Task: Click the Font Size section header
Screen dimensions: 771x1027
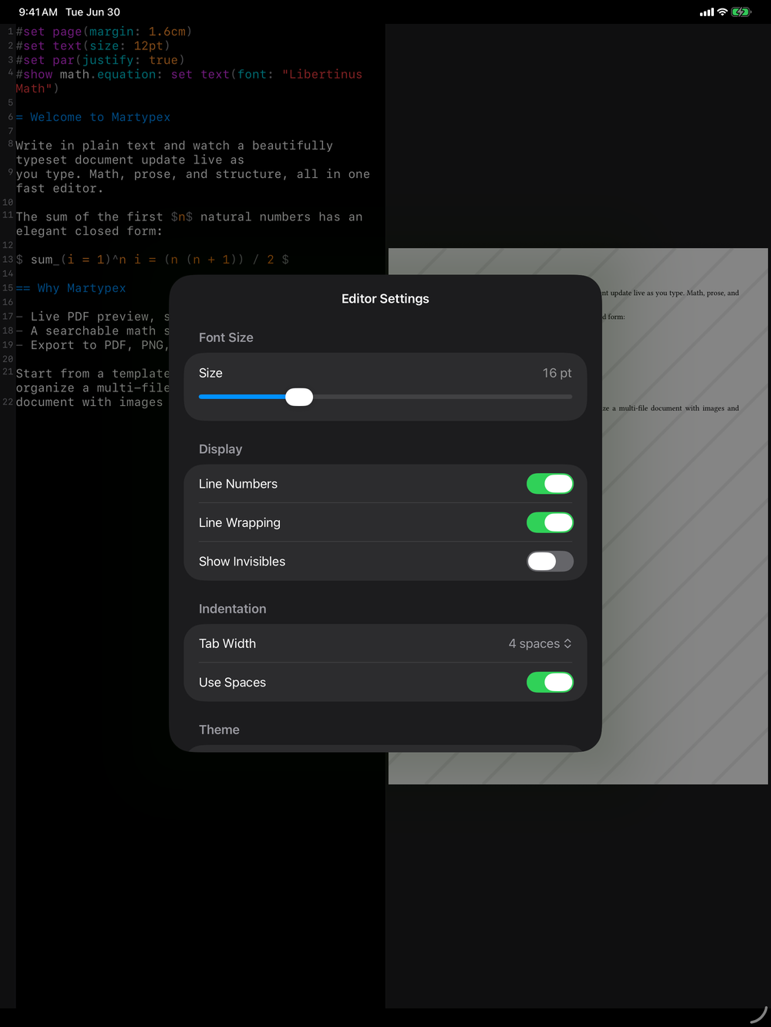Action: click(x=226, y=337)
